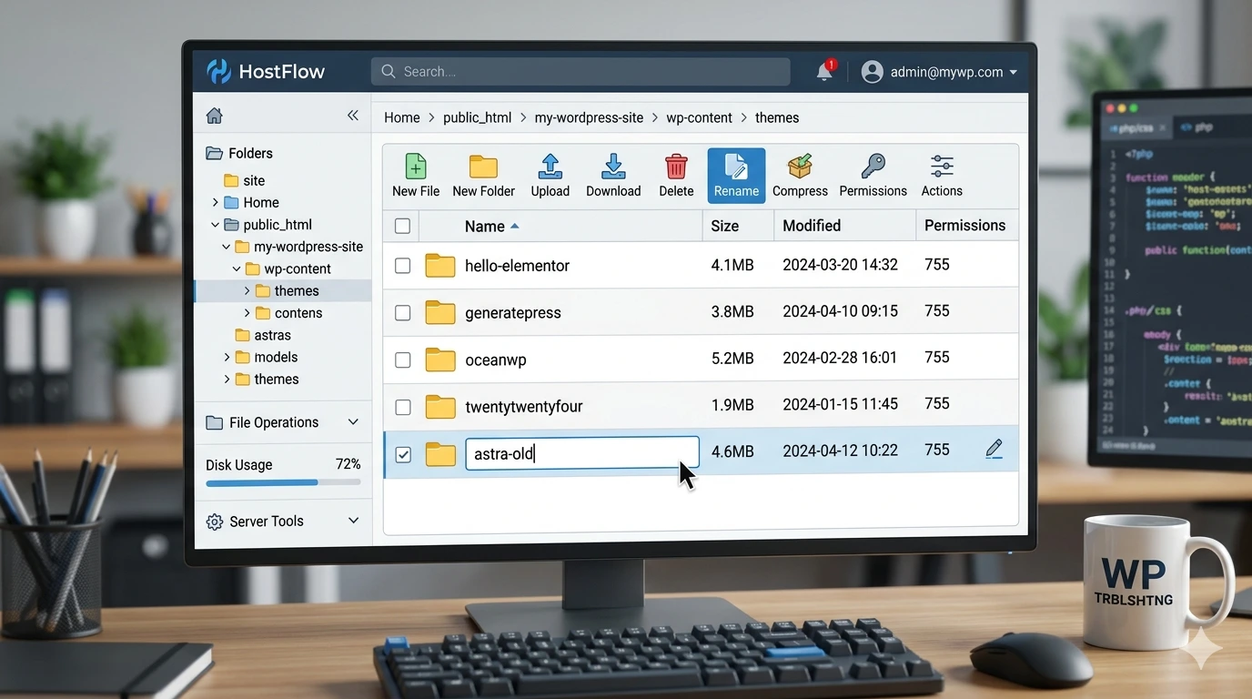Viewport: 1252px width, 699px height.
Task: Click in the astra-old rename text field
Action: tap(582, 453)
